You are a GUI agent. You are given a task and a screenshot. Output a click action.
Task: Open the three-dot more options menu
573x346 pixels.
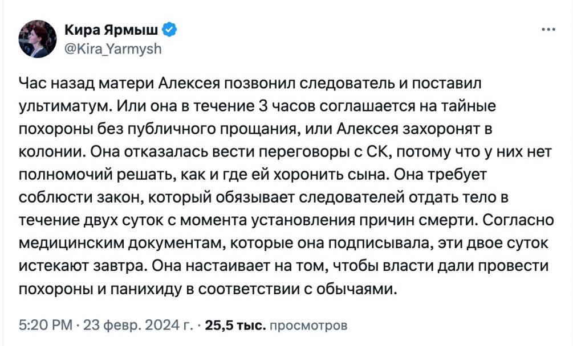pyautogui.click(x=548, y=30)
